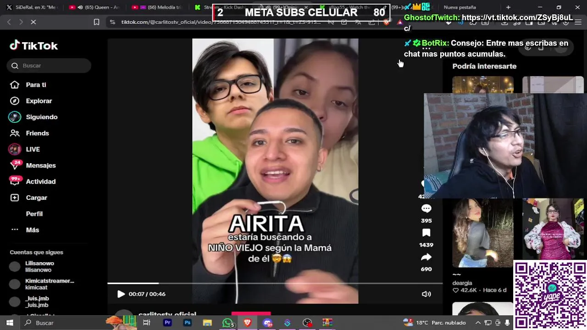Viewport: 587px width, 330px height.
Task: Open OBS Studio from the taskbar
Action: pyautogui.click(x=307, y=323)
